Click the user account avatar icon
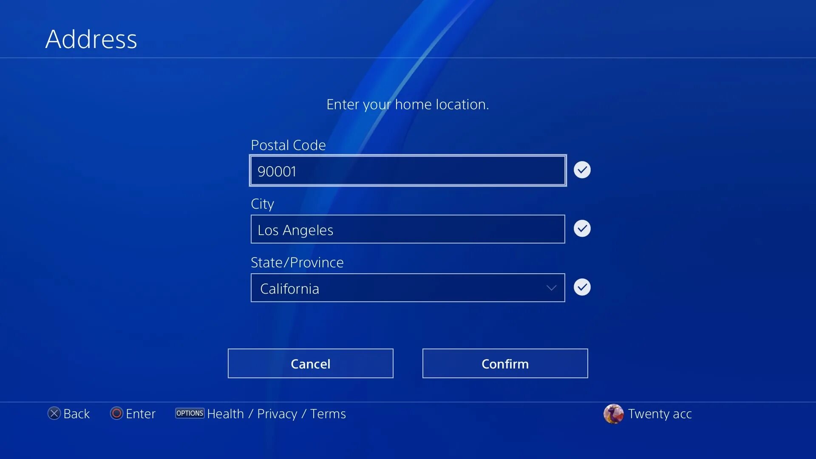The height and width of the screenshot is (459, 816). [614, 414]
